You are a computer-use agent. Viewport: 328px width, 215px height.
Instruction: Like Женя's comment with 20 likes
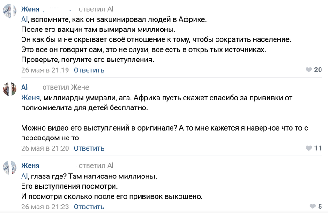(308, 70)
